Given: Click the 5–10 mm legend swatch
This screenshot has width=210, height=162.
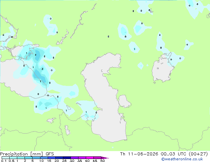Looking at the screenshot, I should click(36, 158).
